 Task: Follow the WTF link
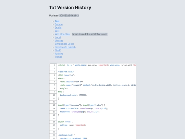(57, 31)
